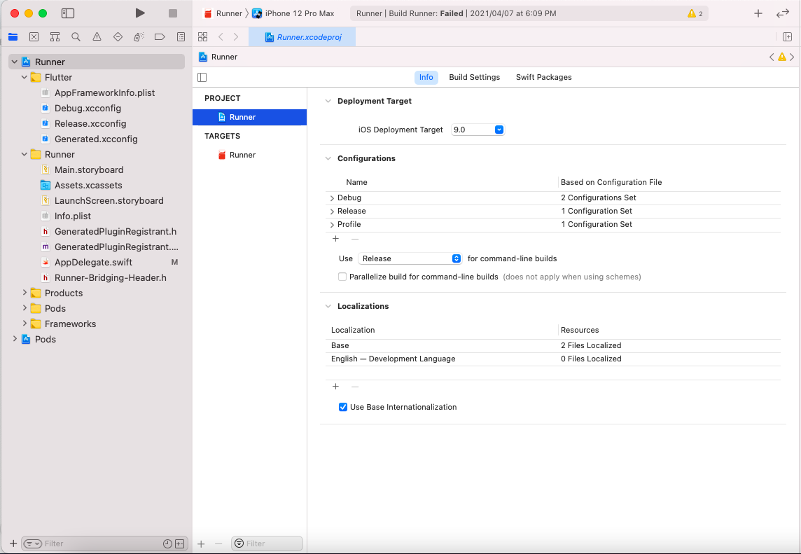Focus the targets list Filter field
801x554 pixels.
pos(267,543)
